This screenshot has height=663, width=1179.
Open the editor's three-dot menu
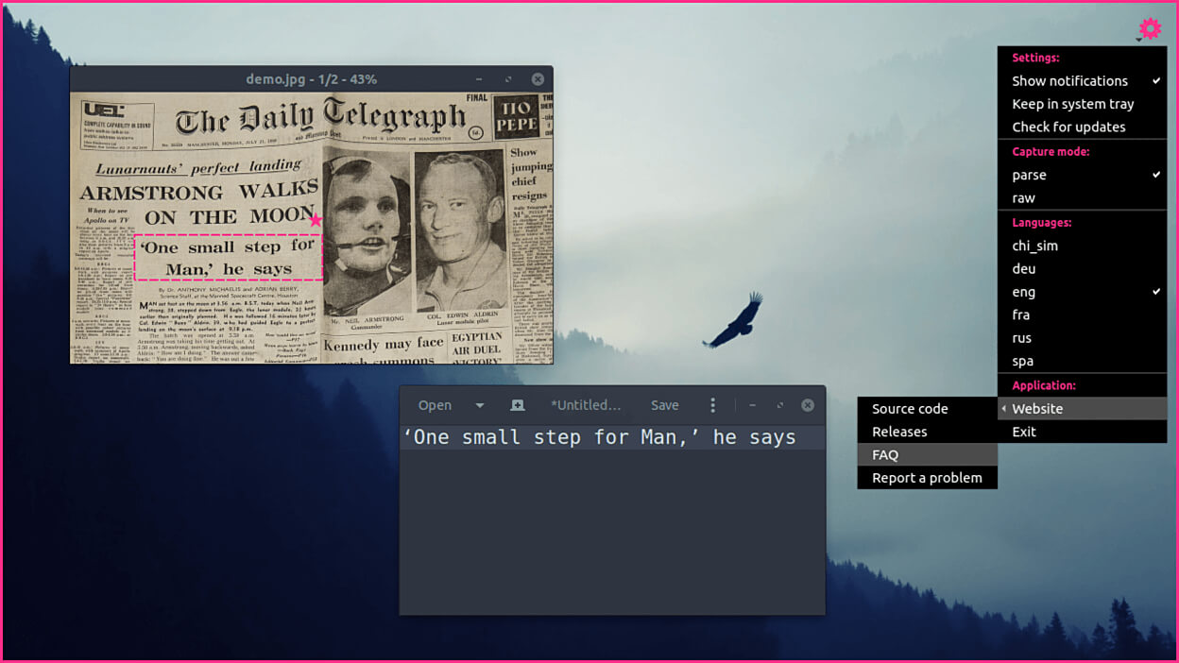[712, 405]
